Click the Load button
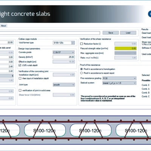 (x=128, y=33)
